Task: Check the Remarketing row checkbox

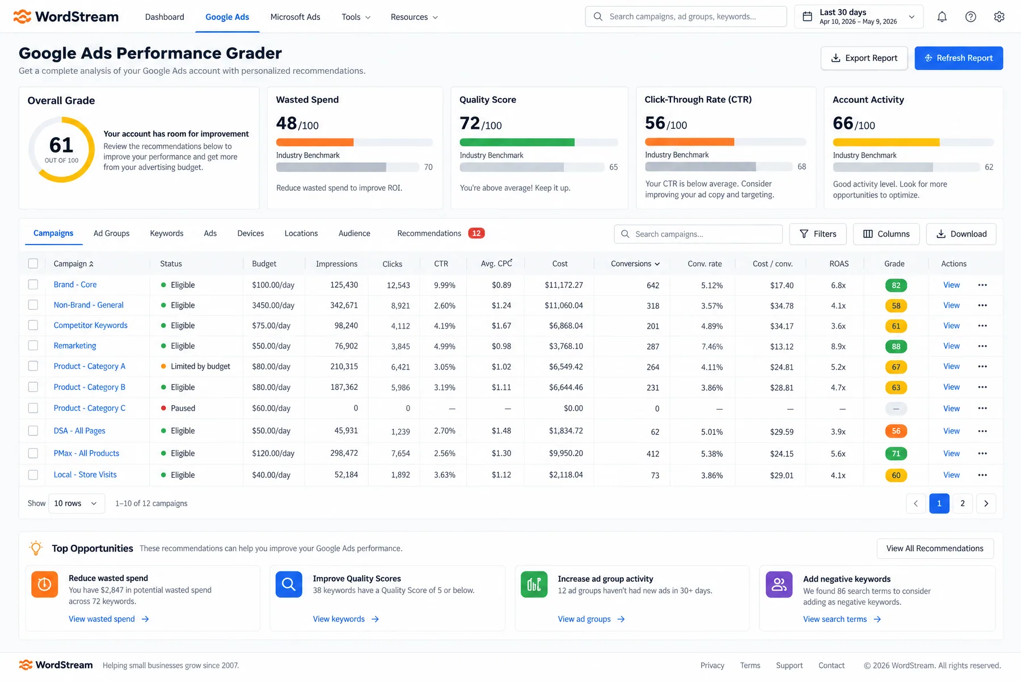Action: 33,346
